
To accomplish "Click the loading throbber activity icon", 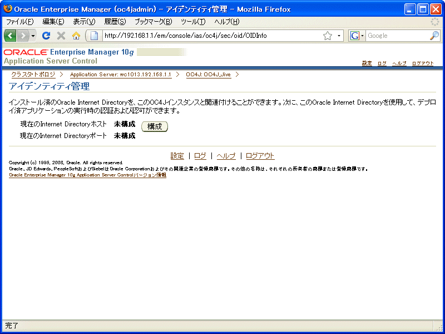I will 435,22.
